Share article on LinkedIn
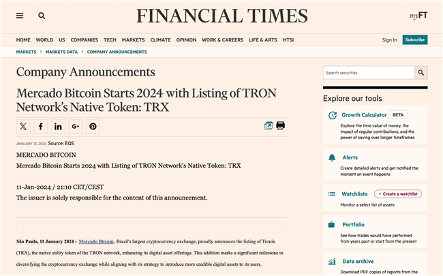This screenshot has width=443, height=276. point(58,126)
